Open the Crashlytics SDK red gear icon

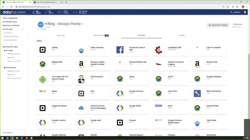coord(159,50)
